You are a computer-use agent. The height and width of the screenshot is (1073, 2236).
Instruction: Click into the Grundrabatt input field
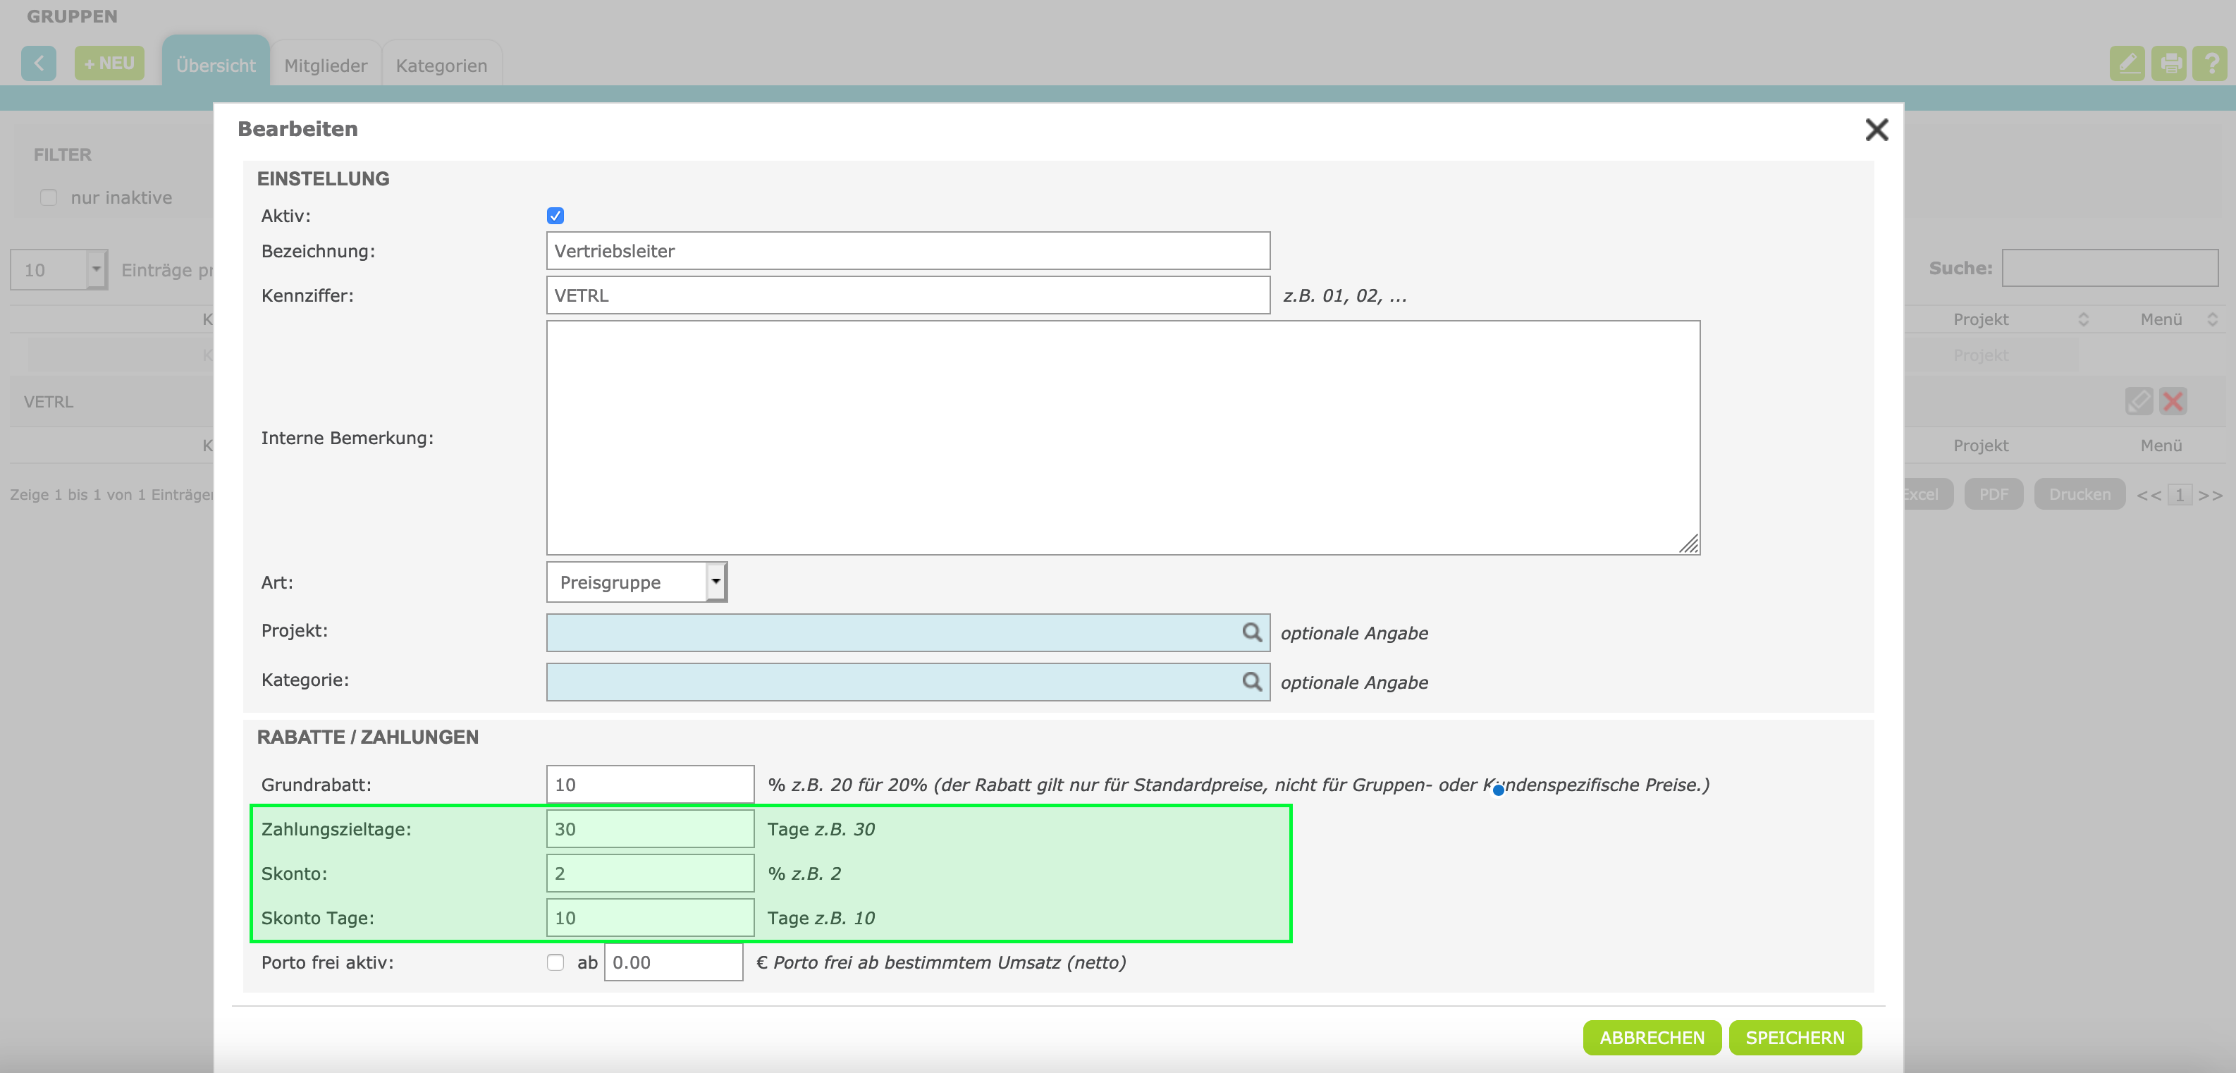(x=649, y=784)
